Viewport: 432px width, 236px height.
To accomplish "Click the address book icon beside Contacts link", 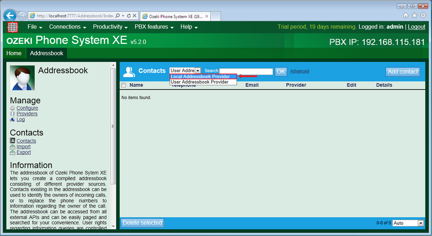I will (x=12, y=141).
